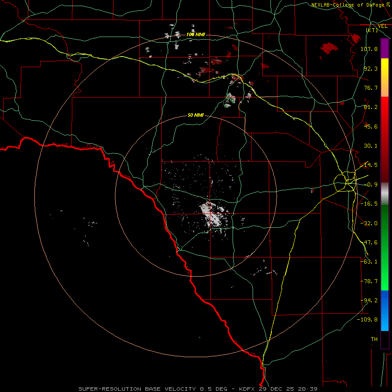Select the -109.8 legend value
The image size is (392, 392).
tap(367, 320)
